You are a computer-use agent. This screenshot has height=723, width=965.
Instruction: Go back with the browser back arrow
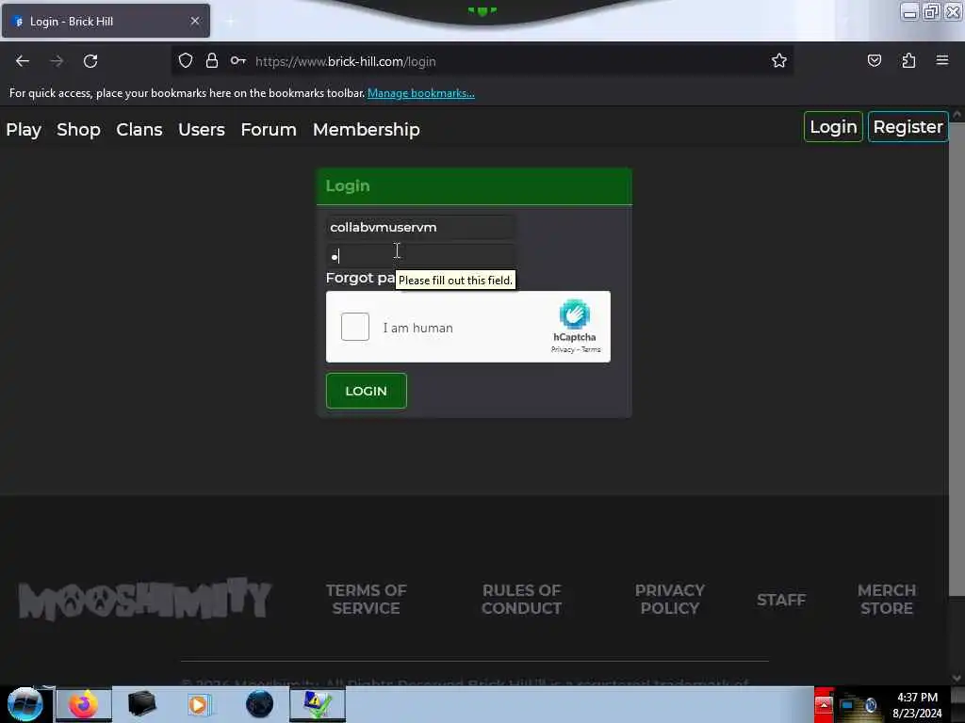click(x=23, y=61)
